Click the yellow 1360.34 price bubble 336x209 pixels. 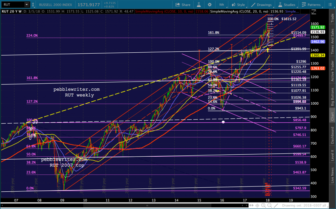318,55
